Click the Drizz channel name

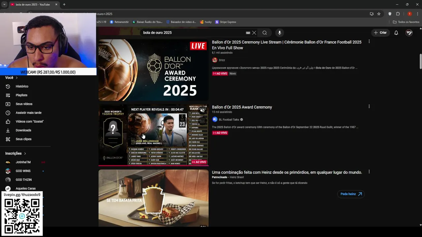tap(222, 60)
